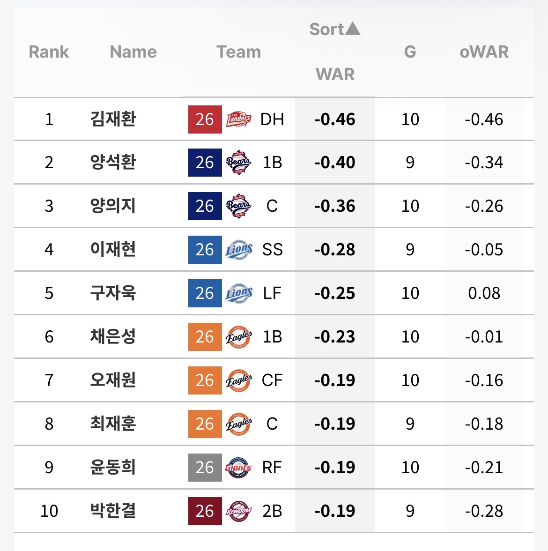Click the red 26 season badge for 김재환

[205, 119]
